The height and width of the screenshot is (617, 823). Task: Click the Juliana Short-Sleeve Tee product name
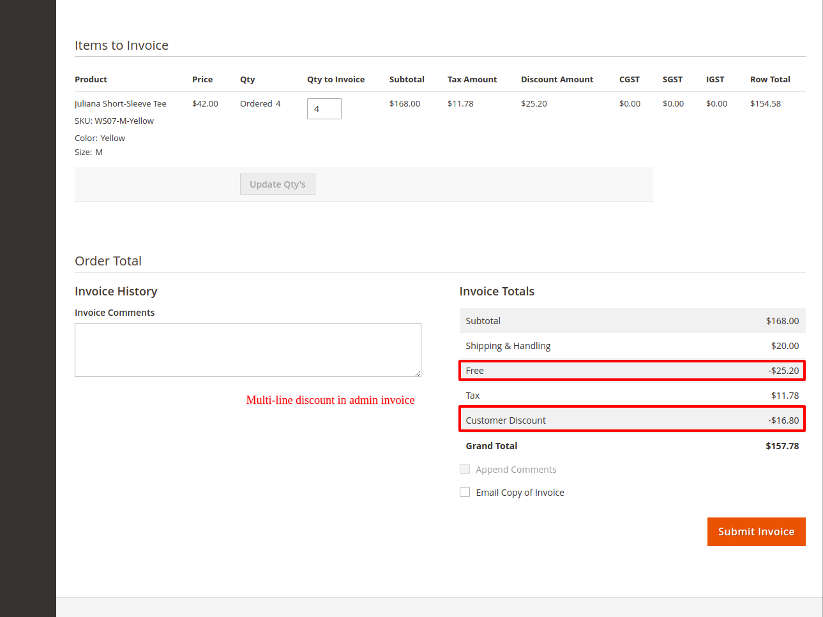[x=120, y=103]
